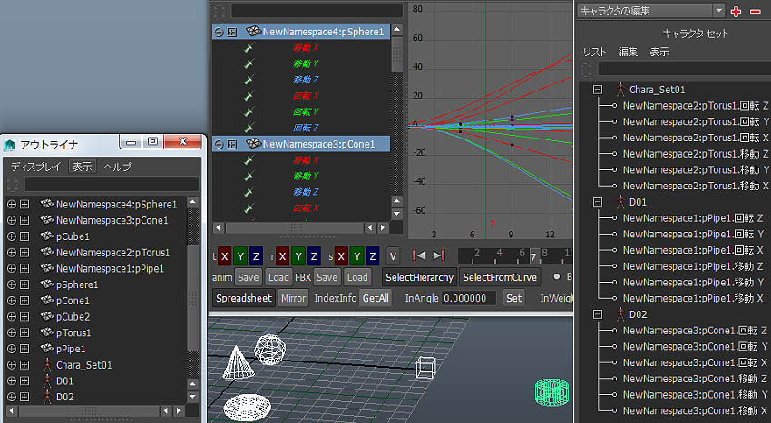Click the pTorus1 mesh icon in Outliner

tap(45, 332)
